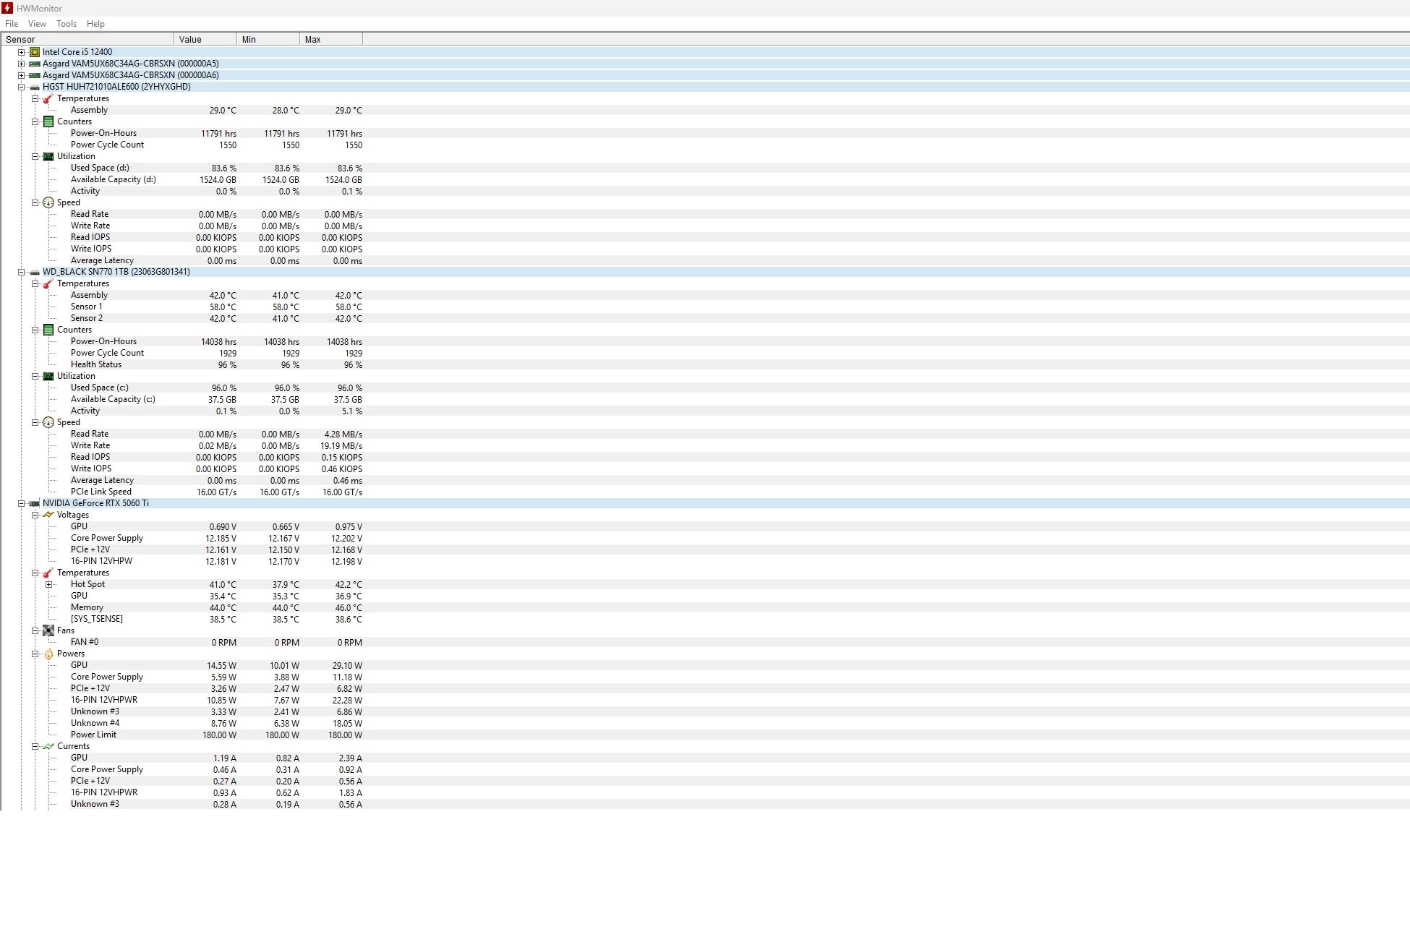This screenshot has width=1410, height=937.
Task: Select the Health Status row
Action: point(705,364)
